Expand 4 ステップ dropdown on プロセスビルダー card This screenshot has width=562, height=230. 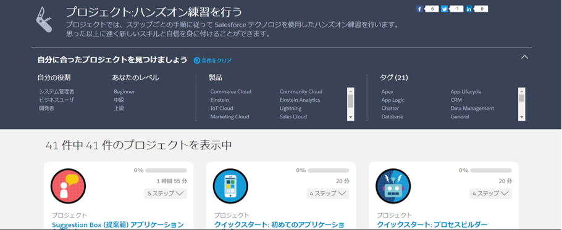click(491, 194)
